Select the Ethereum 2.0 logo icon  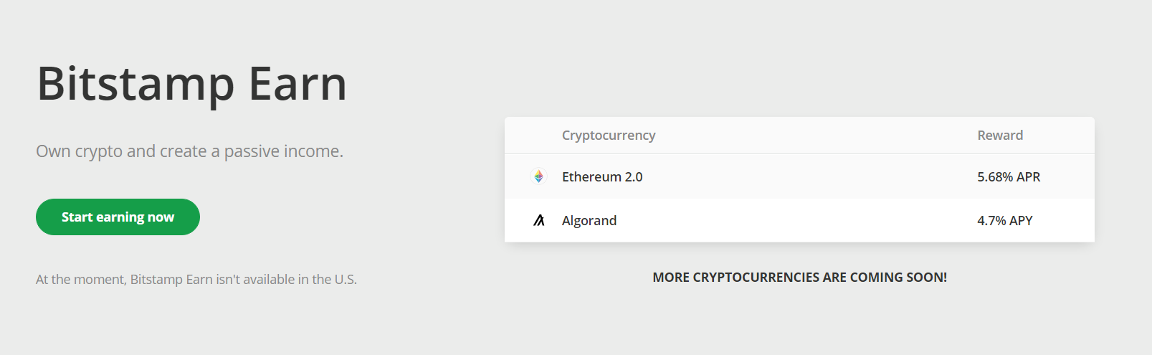click(538, 176)
